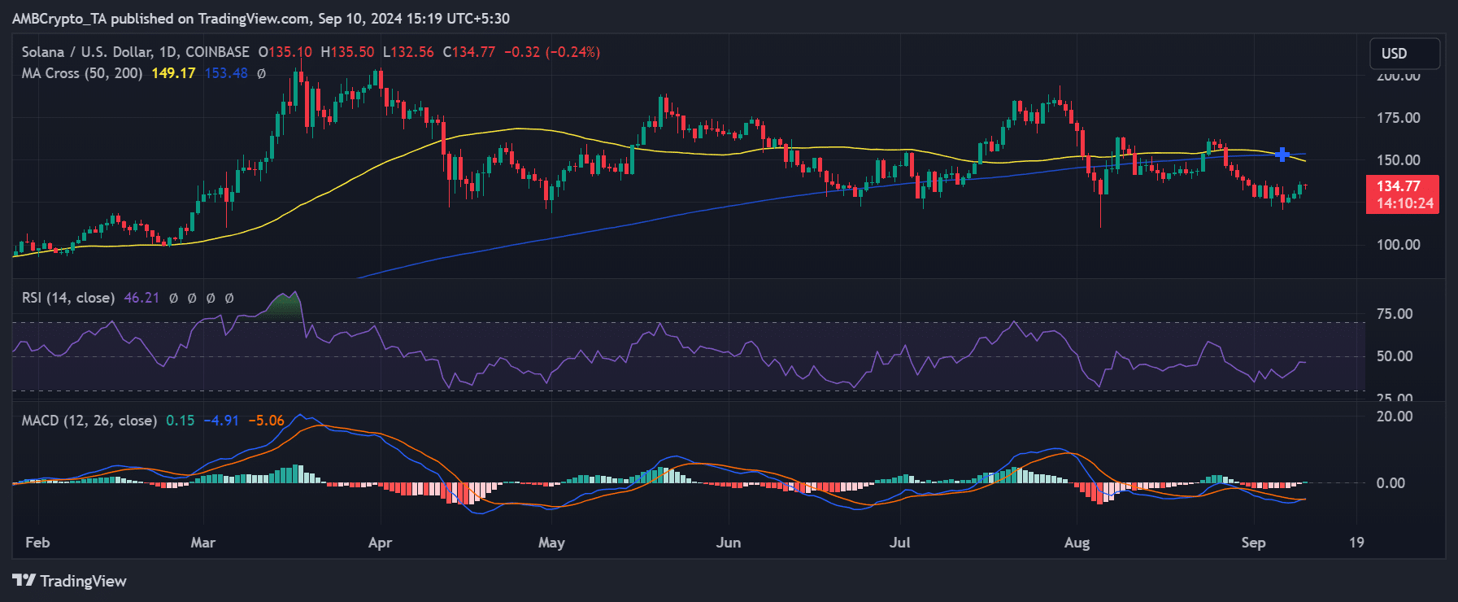The width and height of the screenshot is (1458, 602).
Task: Click the yellow 50 MA value 149.17
Action: coord(173,73)
